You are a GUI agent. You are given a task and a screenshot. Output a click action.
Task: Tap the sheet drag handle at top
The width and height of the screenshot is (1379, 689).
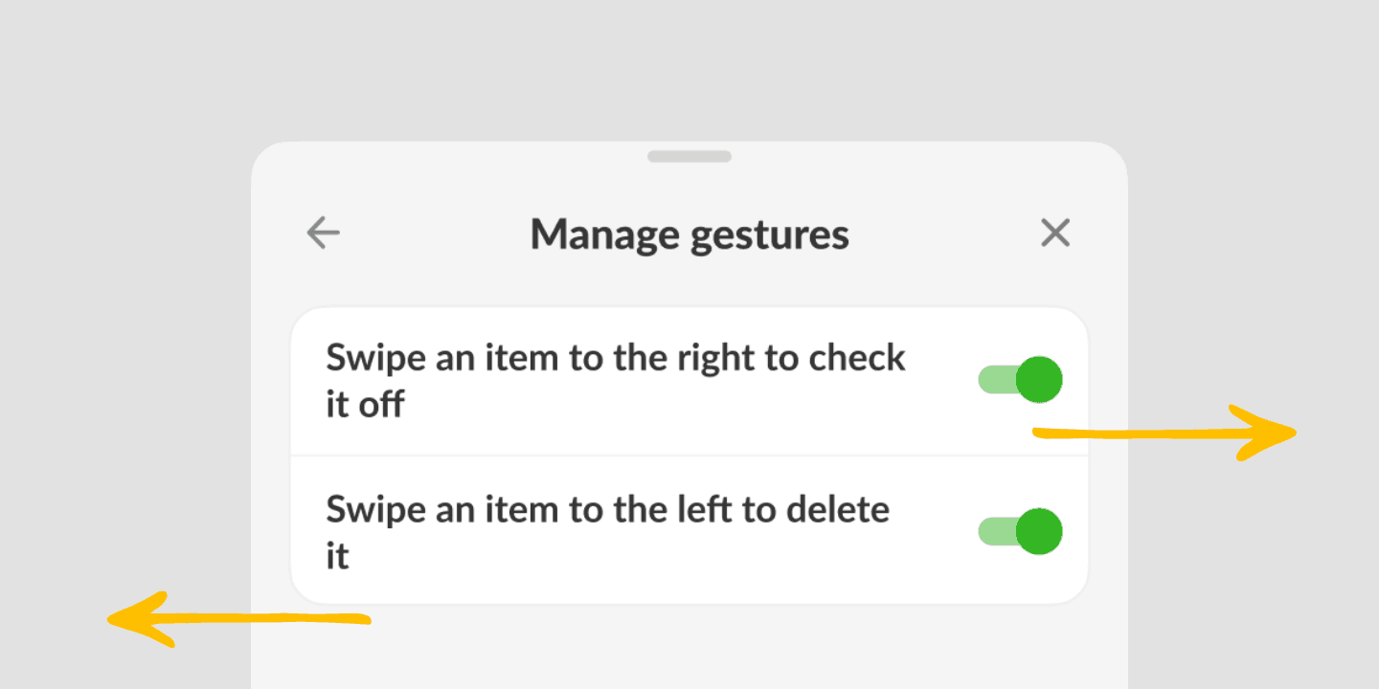click(x=689, y=156)
